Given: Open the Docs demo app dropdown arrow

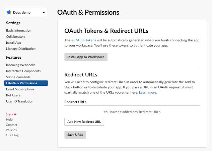Looking at the screenshot, I should 44,13.
